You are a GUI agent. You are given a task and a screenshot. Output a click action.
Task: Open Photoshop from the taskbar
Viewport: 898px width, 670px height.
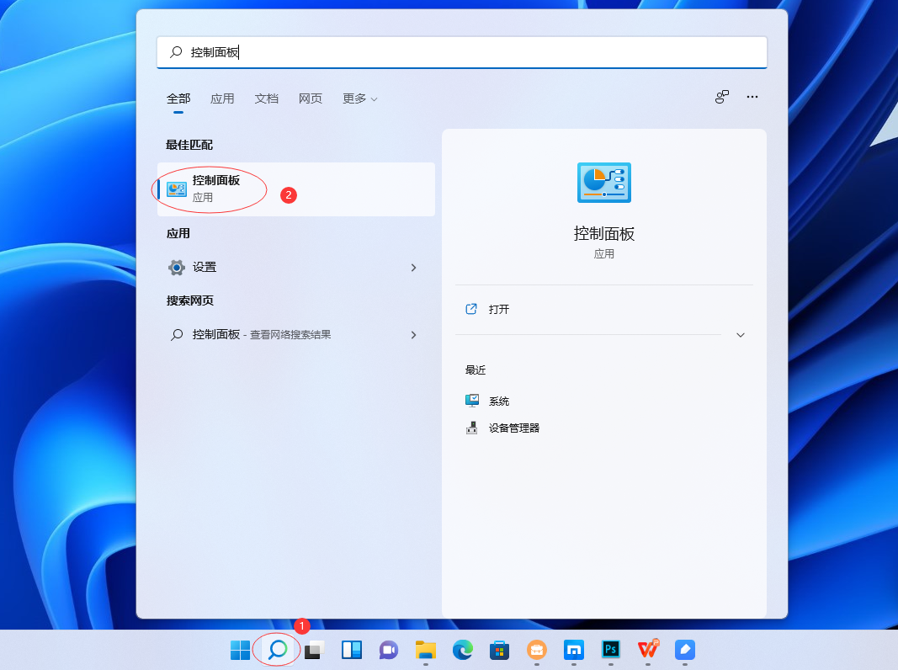(610, 650)
